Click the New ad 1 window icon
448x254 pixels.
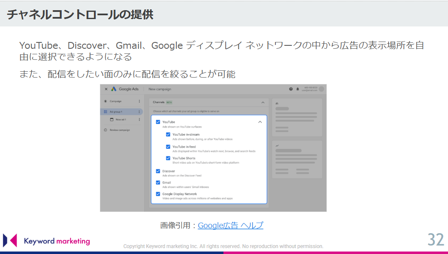[112, 120]
